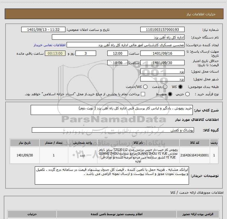Click the تاریخ نیاز column header
The width and height of the screenshot is (227, 219).
(x=24, y=143)
